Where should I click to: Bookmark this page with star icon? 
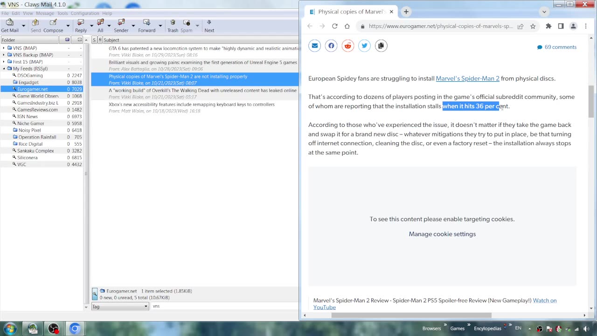click(x=533, y=26)
